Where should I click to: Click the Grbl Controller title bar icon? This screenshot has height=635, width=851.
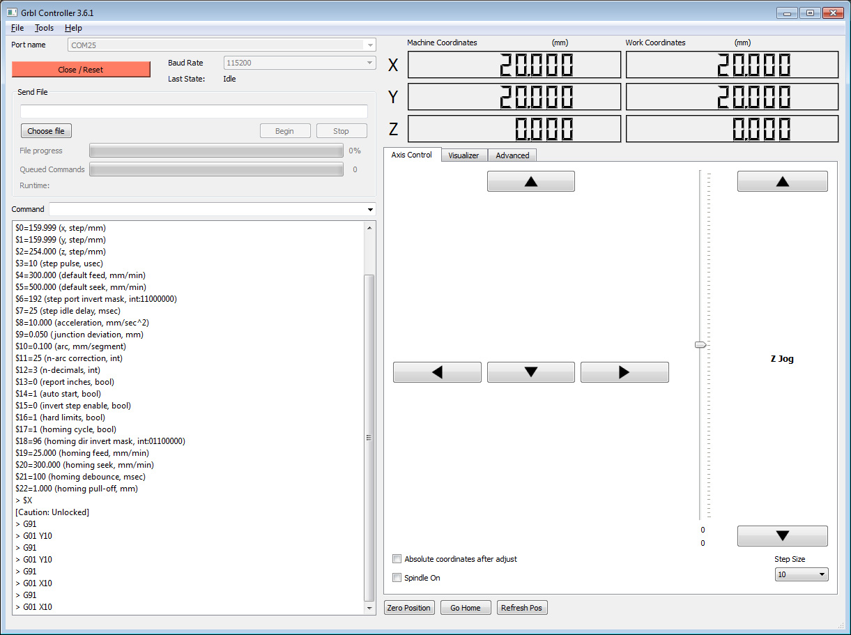pos(12,13)
